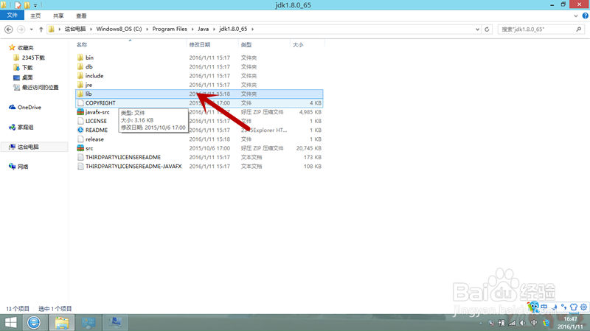Image resolution: width=590 pixels, height=331 pixels.
Task: Expand the Windows8_OS (C:) breadcrumb chevron
Action: [x=147, y=29]
